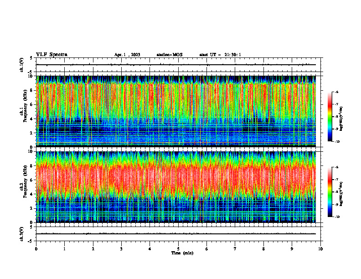Click the "start UT = 21:30:1" text

pyautogui.click(x=220, y=55)
